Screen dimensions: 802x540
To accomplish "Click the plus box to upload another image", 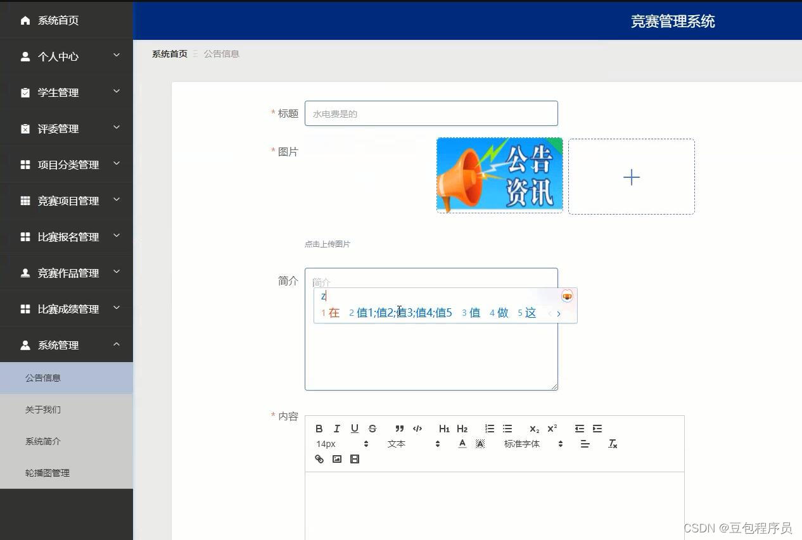I will pyautogui.click(x=631, y=177).
